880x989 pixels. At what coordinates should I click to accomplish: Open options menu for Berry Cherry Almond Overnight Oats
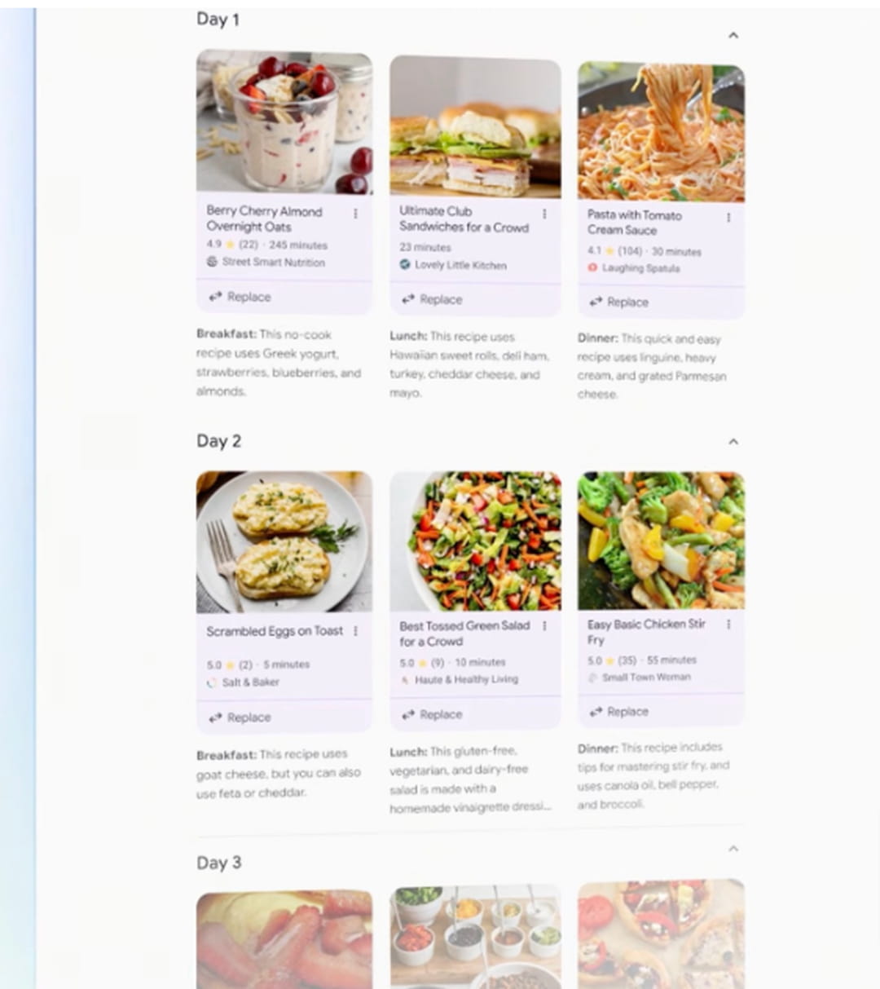click(355, 214)
